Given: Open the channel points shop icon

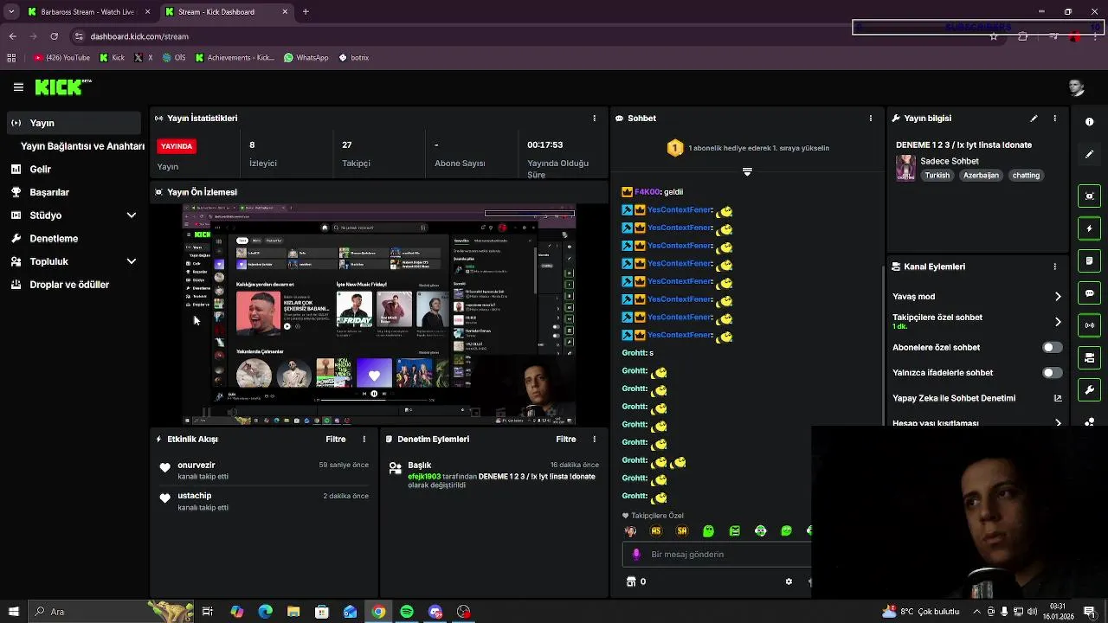Looking at the screenshot, I should (x=631, y=581).
